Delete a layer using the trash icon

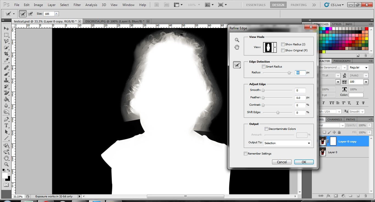[x=365, y=196]
